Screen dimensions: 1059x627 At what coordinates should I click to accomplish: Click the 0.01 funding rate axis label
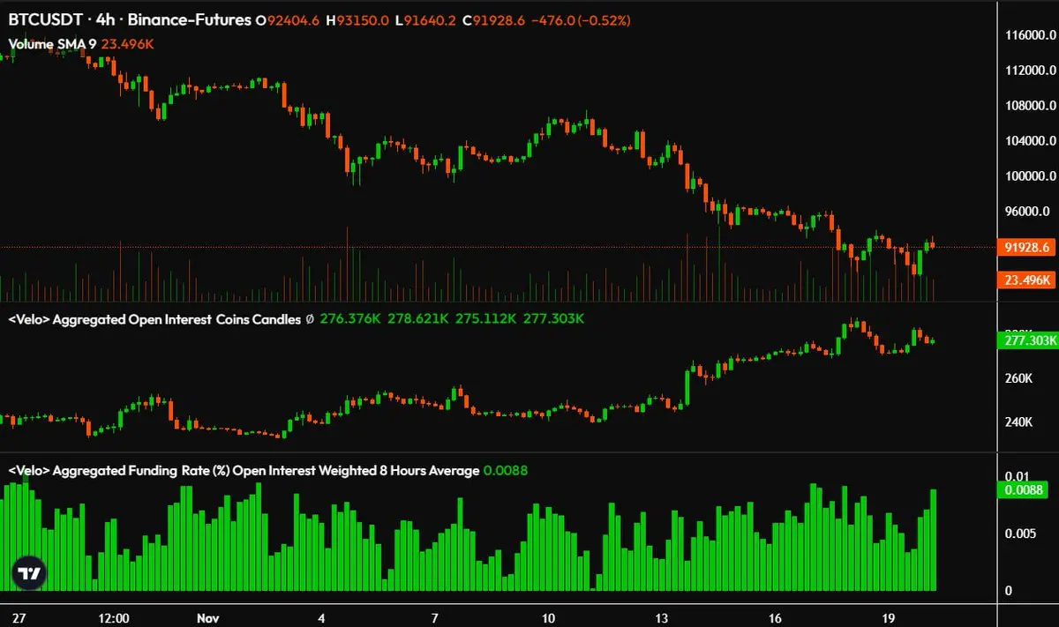pos(1018,476)
